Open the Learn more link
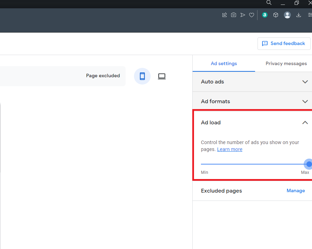Viewport: 312px width, 249px height. point(230,149)
